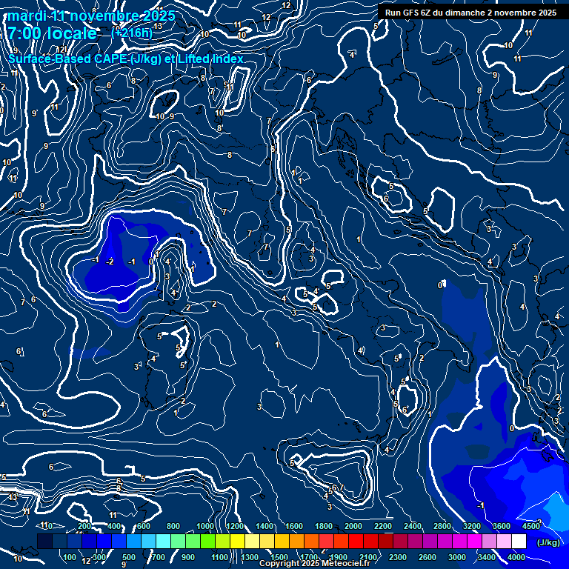Click the '2600' value below the color legend
Screen dimensions: 569x569
coord(427,557)
